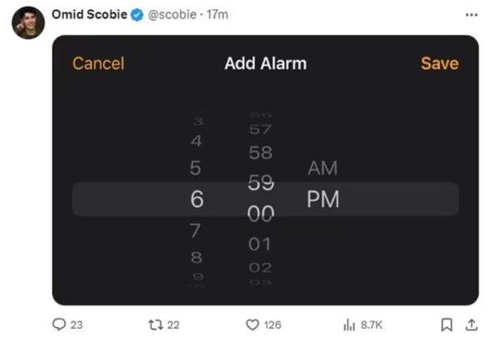
Task: Bookmark this tweet
Action: pos(446,324)
